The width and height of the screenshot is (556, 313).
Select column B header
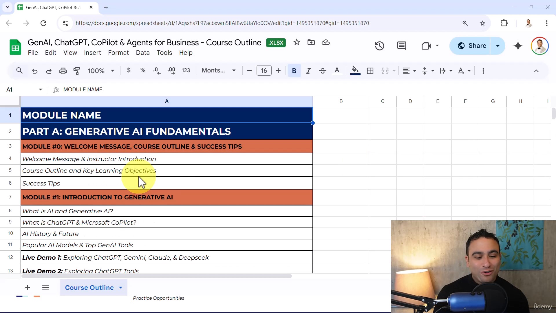(341, 101)
